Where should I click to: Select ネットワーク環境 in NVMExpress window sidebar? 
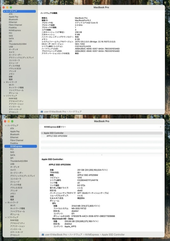click(17, 209)
